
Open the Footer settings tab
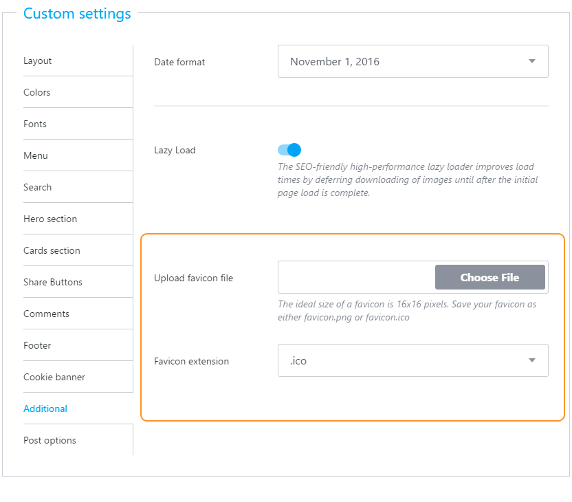pyautogui.click(x=37, y=345)
